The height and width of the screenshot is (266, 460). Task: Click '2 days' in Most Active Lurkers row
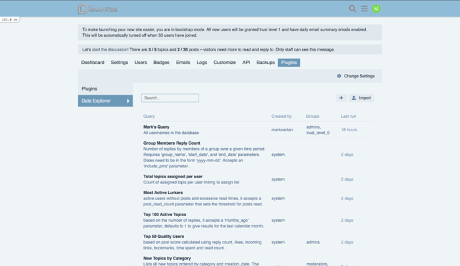(x=347, y=199)
